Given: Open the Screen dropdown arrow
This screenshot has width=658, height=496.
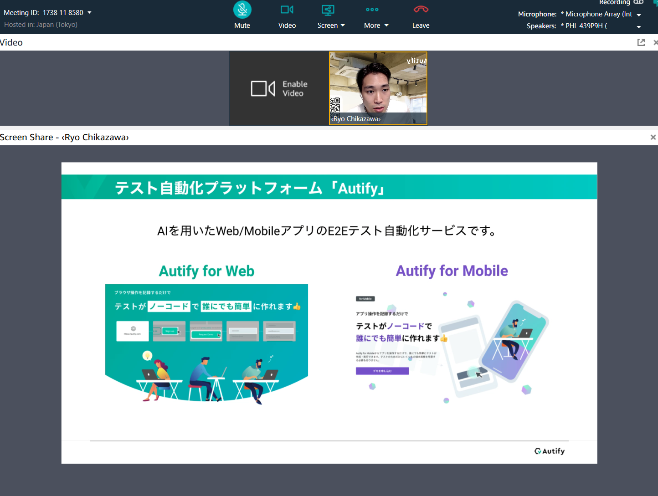Looking at the screenshot, I should 343,26.
